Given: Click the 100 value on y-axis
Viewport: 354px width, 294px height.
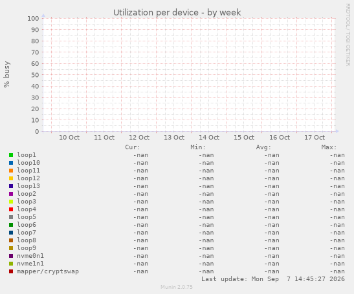Looking at the screenshot, I should (33, 19).
